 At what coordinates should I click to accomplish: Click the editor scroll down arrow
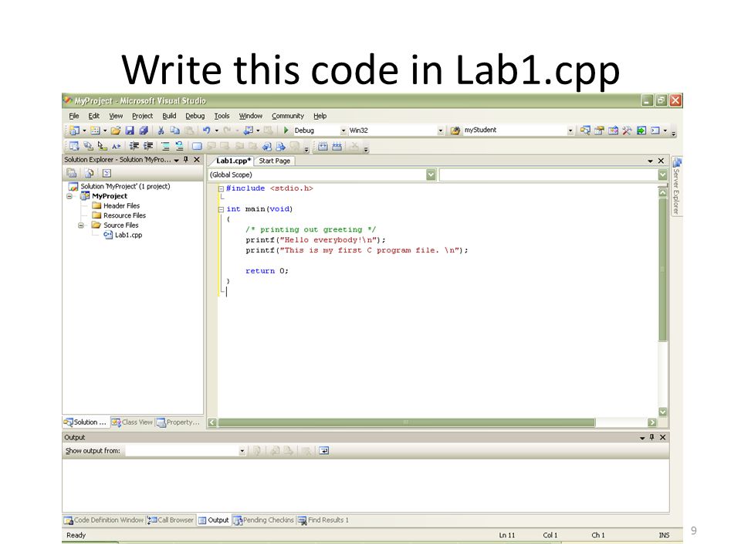pyautogui.click(x=662, y=412)
